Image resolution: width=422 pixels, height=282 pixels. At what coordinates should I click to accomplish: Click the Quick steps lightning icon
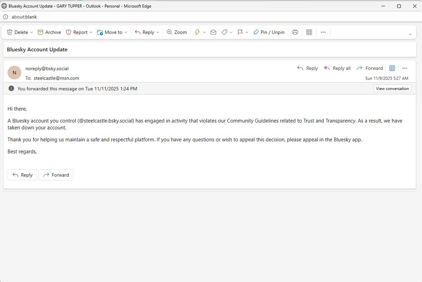point(197,32)
